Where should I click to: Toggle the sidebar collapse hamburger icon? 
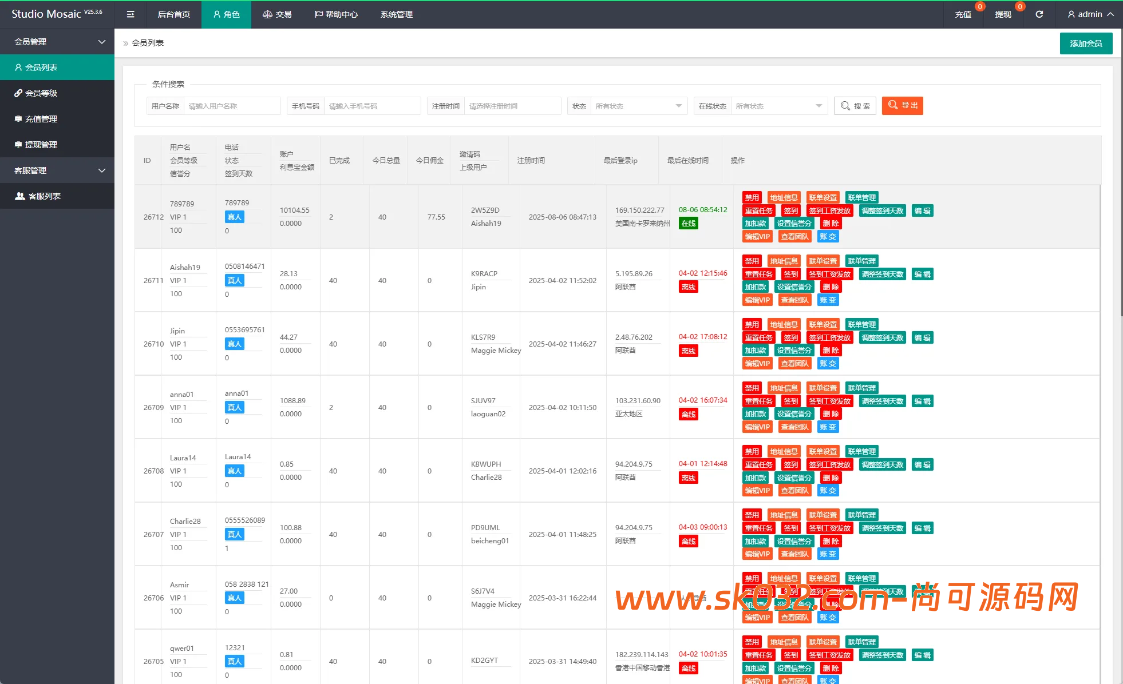coord(131,14)
